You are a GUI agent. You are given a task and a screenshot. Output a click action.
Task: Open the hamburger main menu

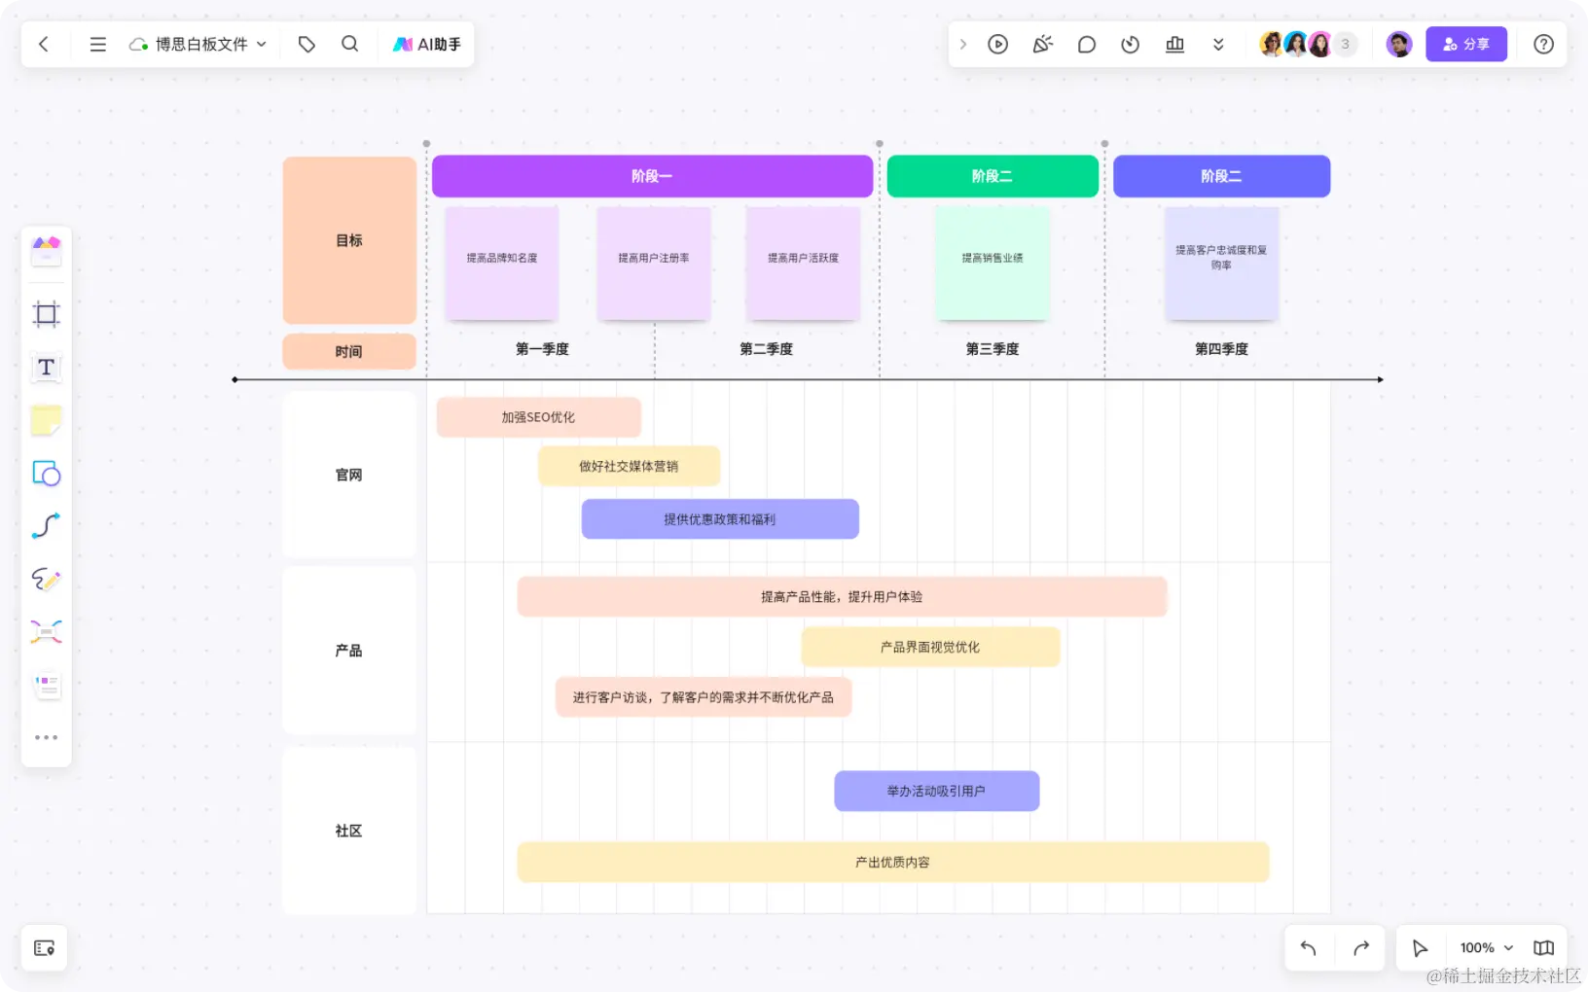coord(97,44)
